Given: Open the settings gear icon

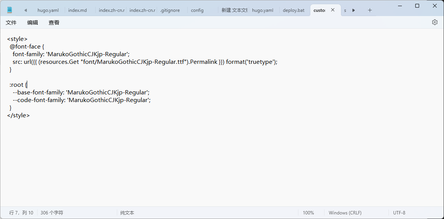Looking at the screenshot, I should tap(434, 22).
